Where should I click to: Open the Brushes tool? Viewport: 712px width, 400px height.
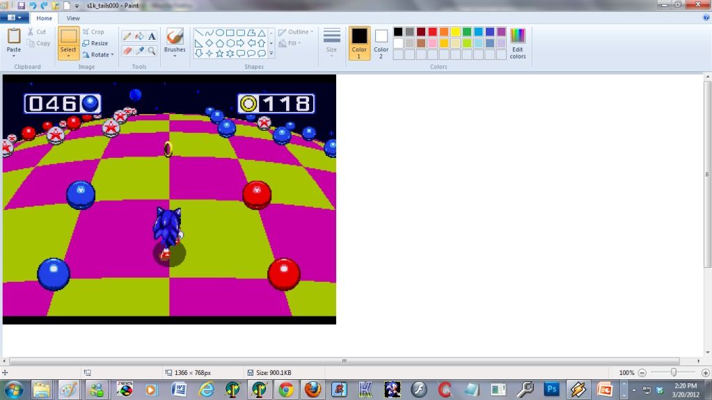[175, 42]
